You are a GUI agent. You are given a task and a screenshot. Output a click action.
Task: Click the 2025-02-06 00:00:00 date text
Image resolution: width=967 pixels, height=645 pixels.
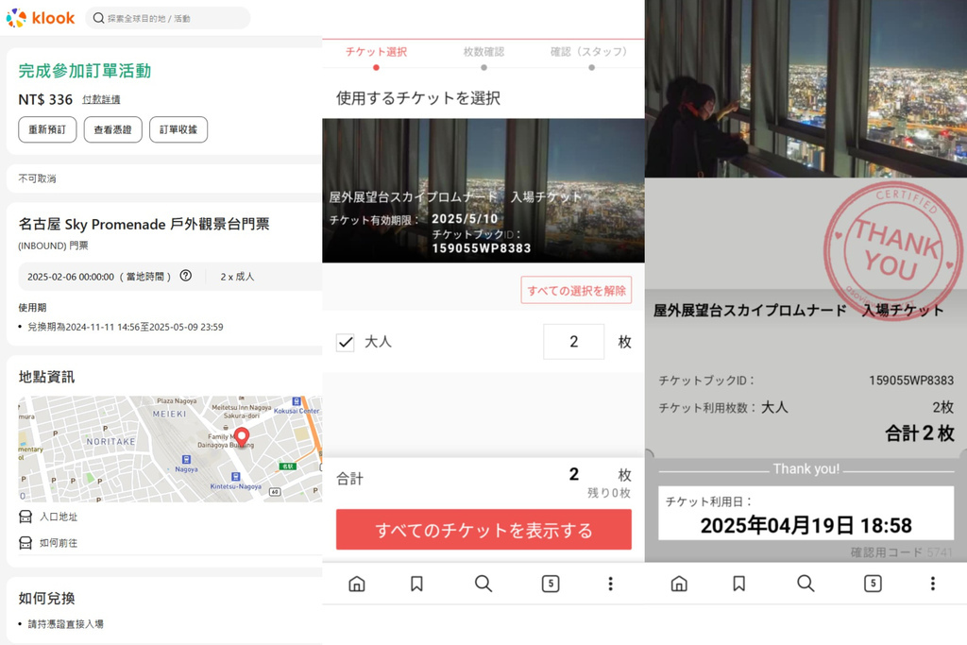tap(71, 277)
